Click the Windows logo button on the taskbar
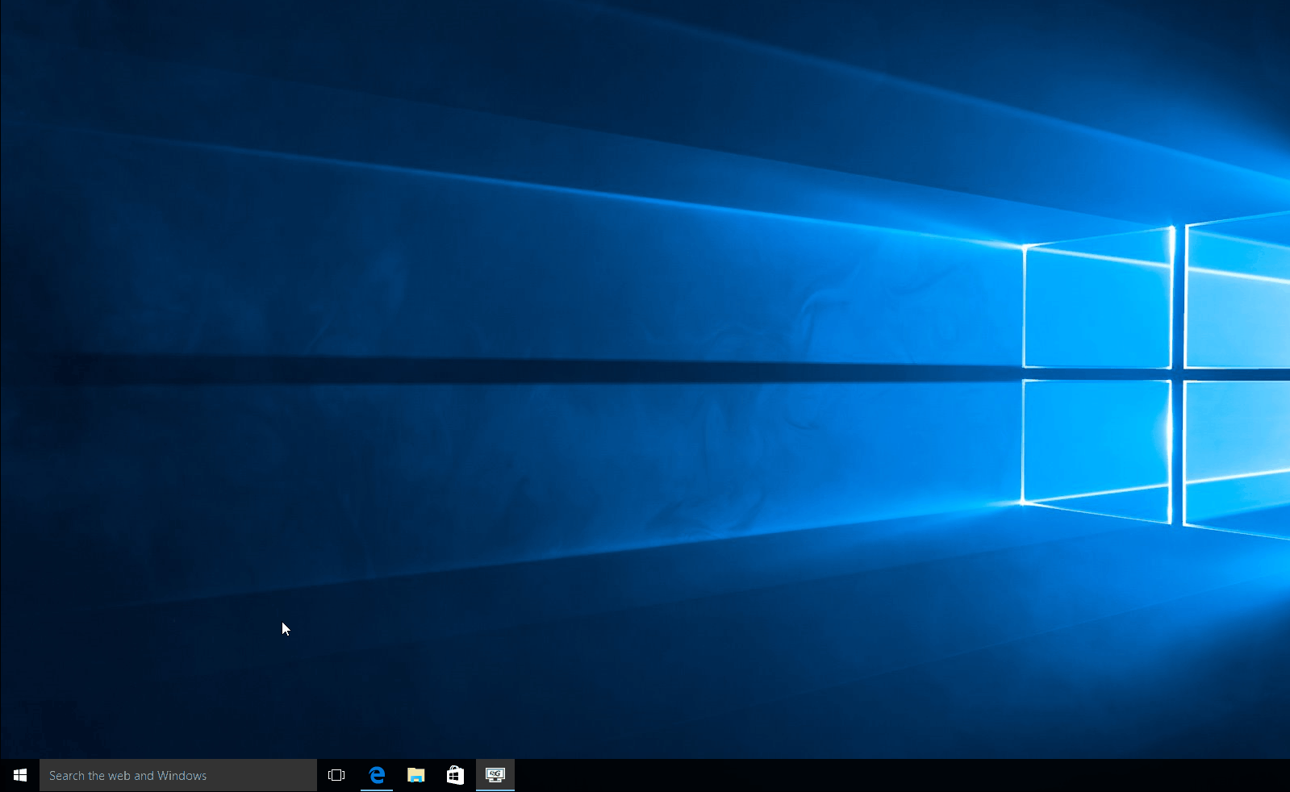This screenshot has width=1290, height=792. pos(19,775)
